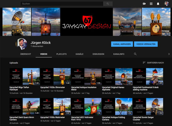
Task: Click title 'Upcycled Soviet Geiger Counter'
Action: click(143, 118)
